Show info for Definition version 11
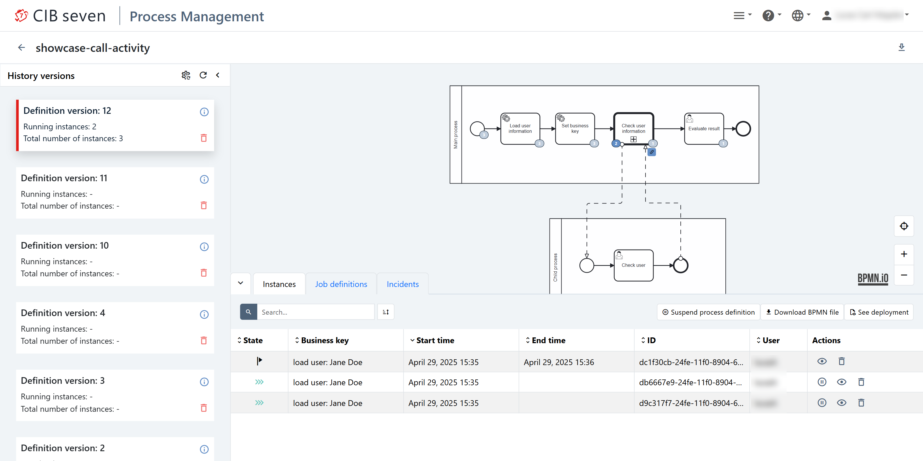The width and height of the screenshot is (923, 461). tap(204, 179)
